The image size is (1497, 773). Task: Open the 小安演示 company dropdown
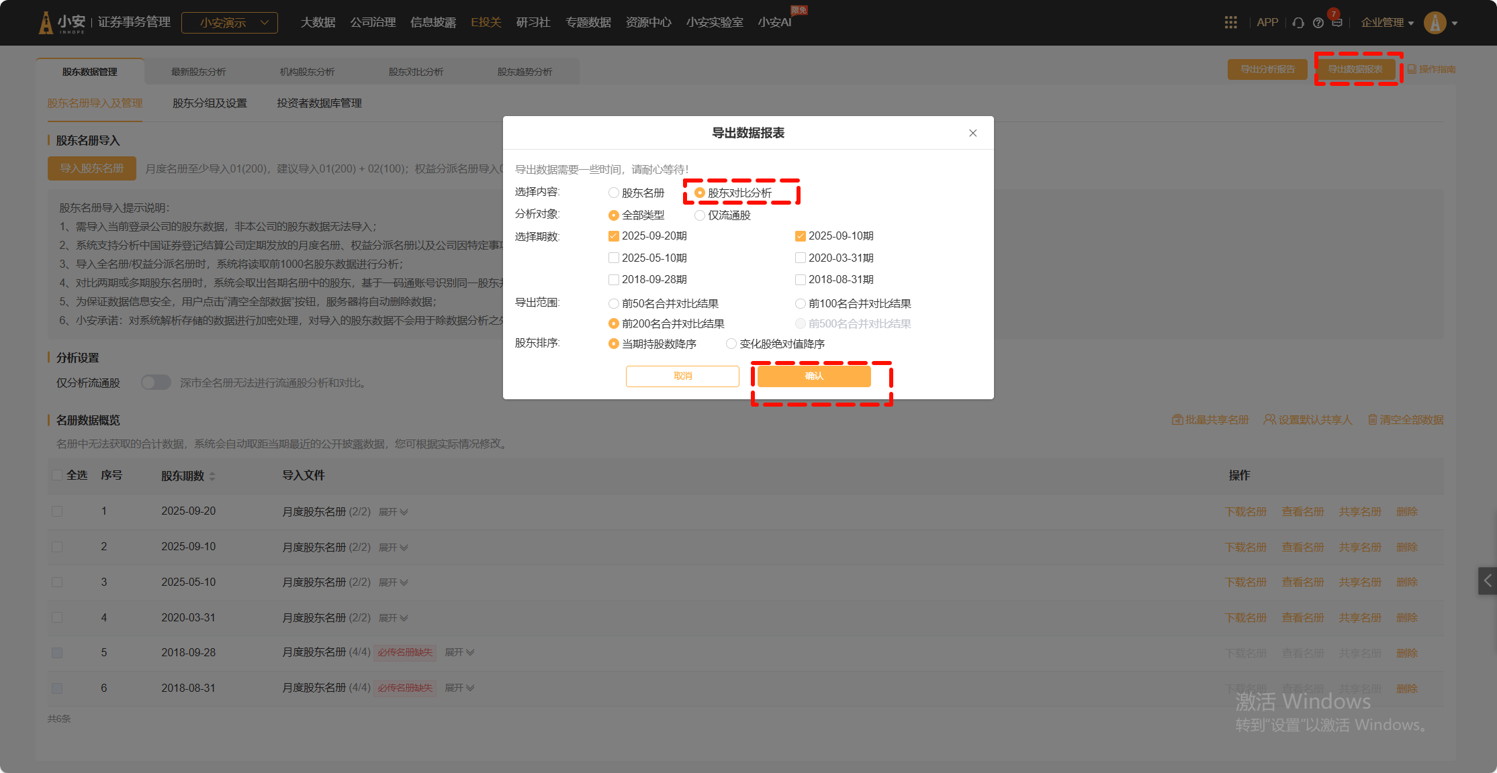click(230, 23)
